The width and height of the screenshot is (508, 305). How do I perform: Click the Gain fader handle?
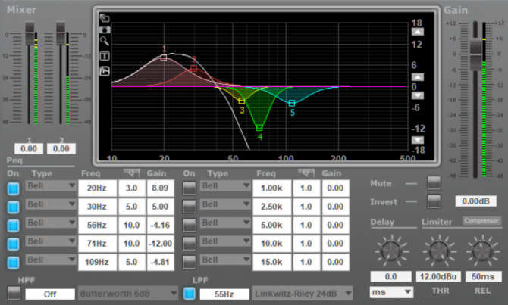[476, 45]
